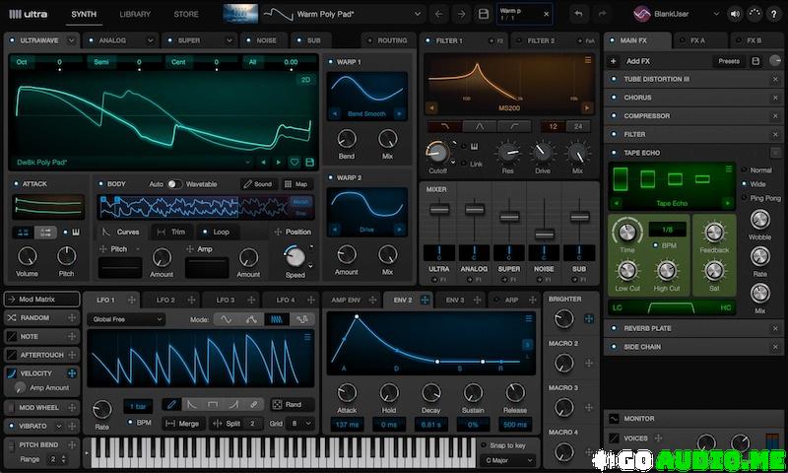Click the Rand dice button in LFO editor
This screenshot has height=473, width=788.
(287, 404)
